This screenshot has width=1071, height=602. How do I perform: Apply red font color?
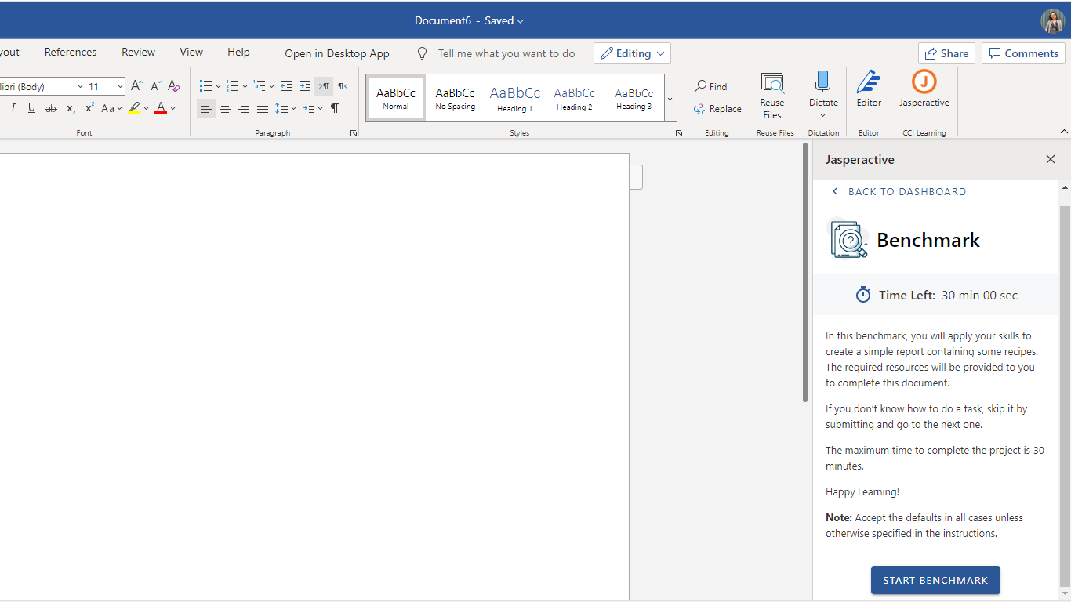(161, 108)
